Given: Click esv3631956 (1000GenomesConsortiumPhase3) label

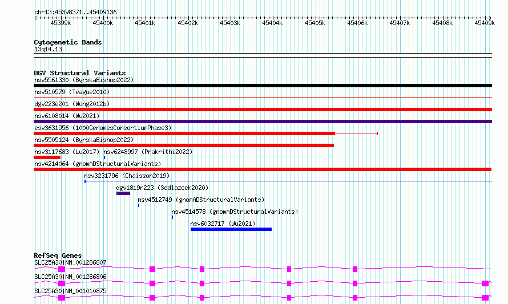Looking at the screenshot, I should click(x=103, y=128).
